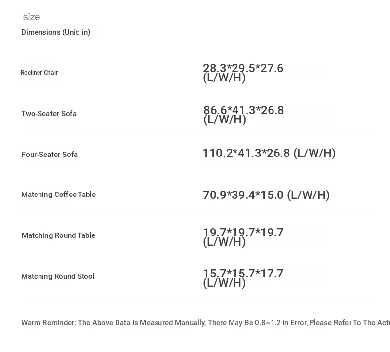
Task: Select the "Dimensions (Unit: in)" subtitle
Action: point(56,32)
